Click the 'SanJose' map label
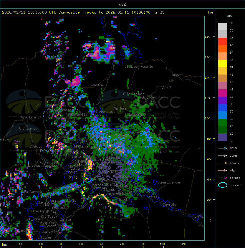Screen dimensions: 245x248 120,108
